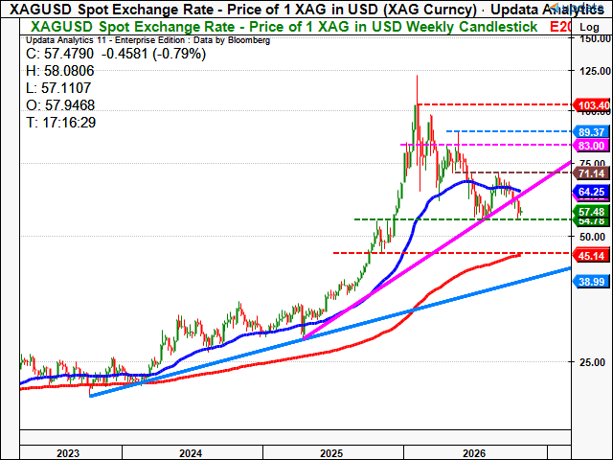Click the 2024 year on time axis
The width and height of the screenshot is (613, 460).
(x=191, y=453)
